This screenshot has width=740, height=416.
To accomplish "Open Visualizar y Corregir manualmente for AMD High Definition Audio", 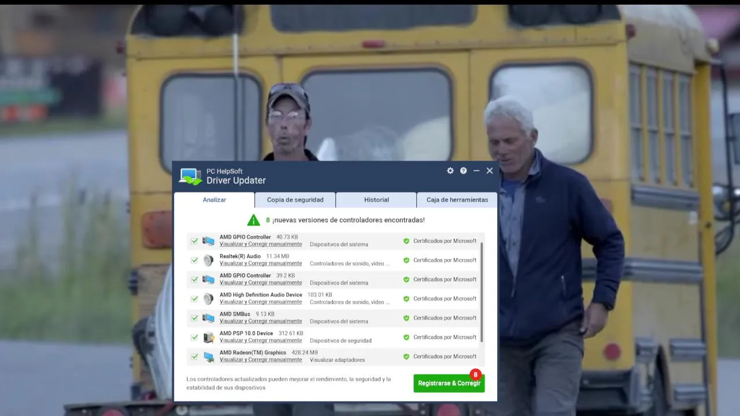I will pyautogui.click(x=261, y=302).
